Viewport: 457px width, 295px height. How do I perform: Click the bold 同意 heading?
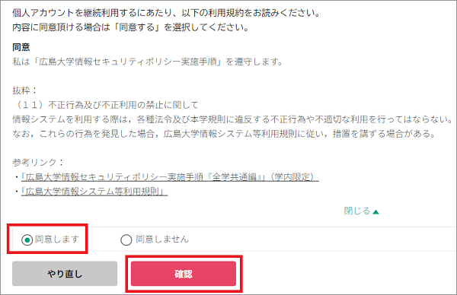pyautogui.click(x=21, y=47)
